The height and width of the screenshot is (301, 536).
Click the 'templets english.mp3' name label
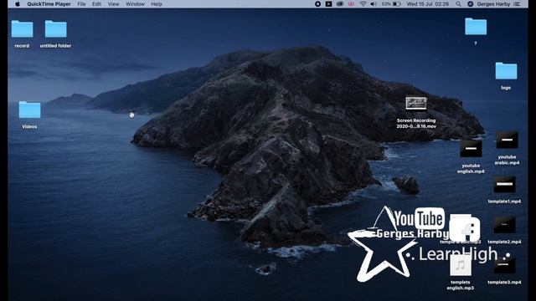460,285
